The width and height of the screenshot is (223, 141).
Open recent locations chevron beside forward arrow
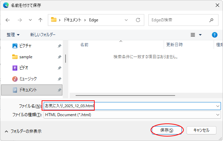click(x=30, y=20)
